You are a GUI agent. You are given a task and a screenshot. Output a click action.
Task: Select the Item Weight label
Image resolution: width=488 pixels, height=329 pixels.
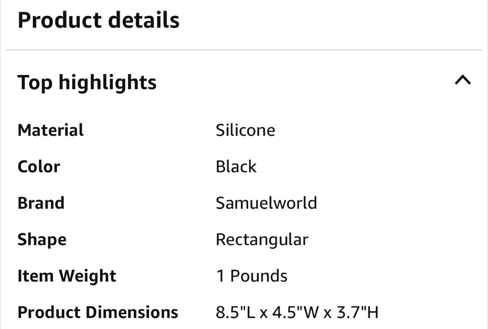[x=67, y=276]
